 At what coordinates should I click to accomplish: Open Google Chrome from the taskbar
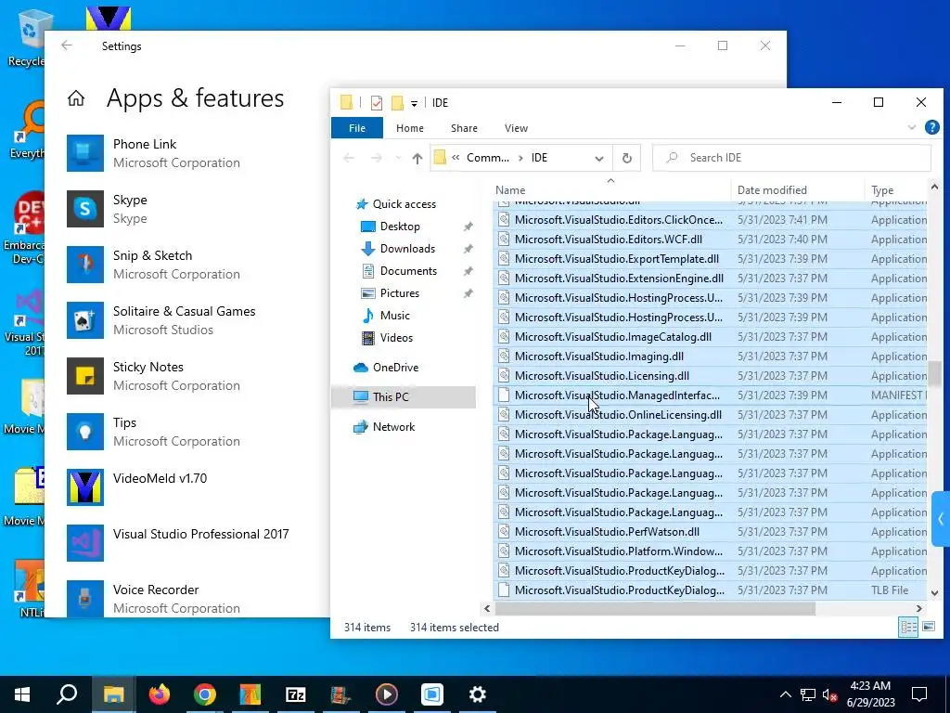[205, 694]
